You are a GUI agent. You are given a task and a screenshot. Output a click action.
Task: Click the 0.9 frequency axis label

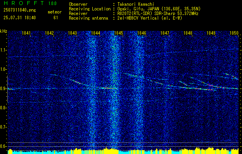(x=3, y=89)
